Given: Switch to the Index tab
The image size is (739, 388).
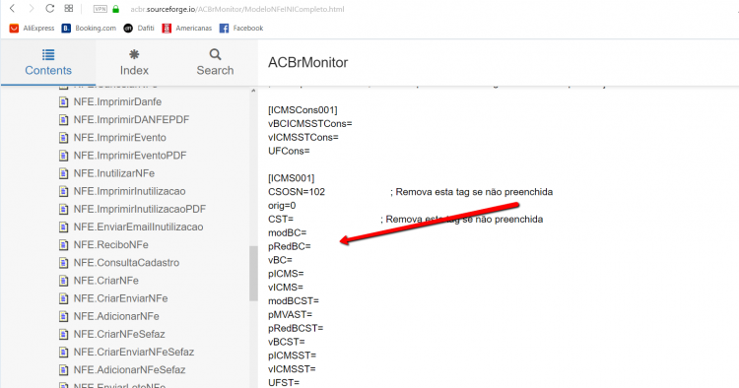Looking at the screenshot, I should [134, 63].
